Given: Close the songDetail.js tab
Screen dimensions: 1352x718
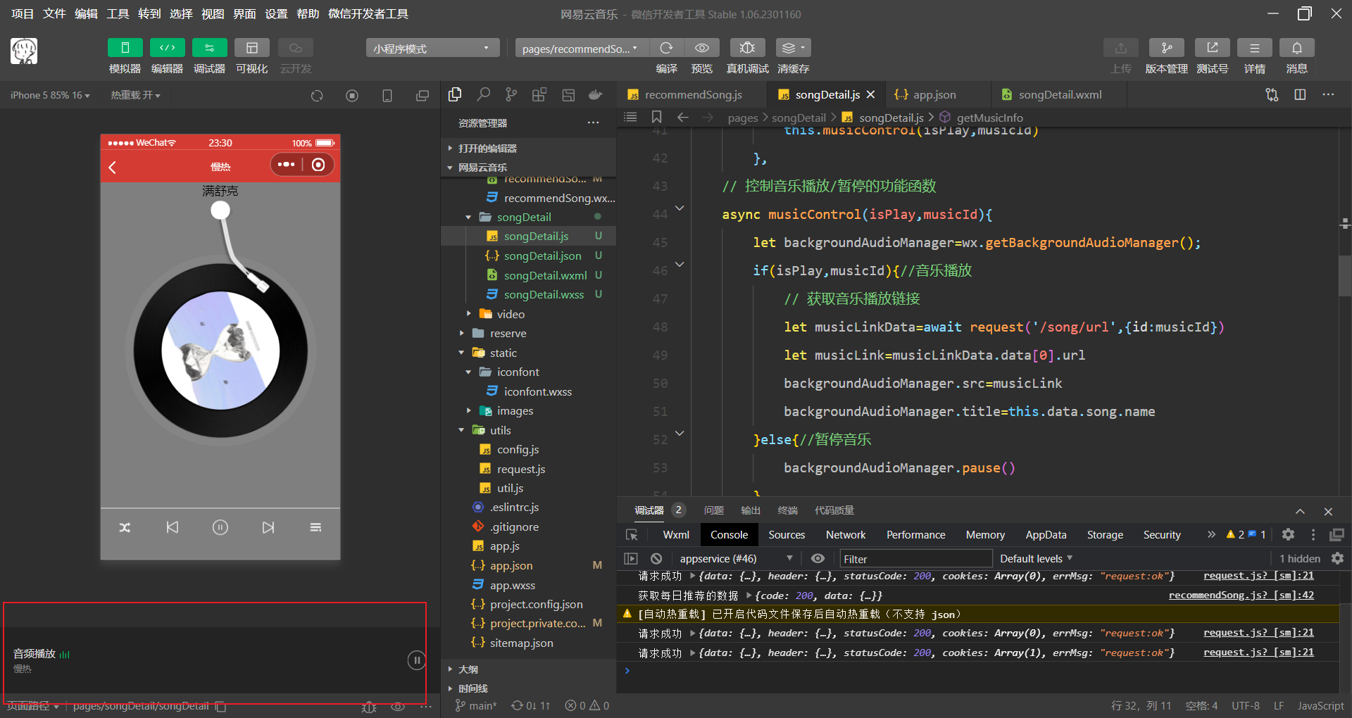Looking at the screenshot, I should pyautogui.click(x=871, y=94).
